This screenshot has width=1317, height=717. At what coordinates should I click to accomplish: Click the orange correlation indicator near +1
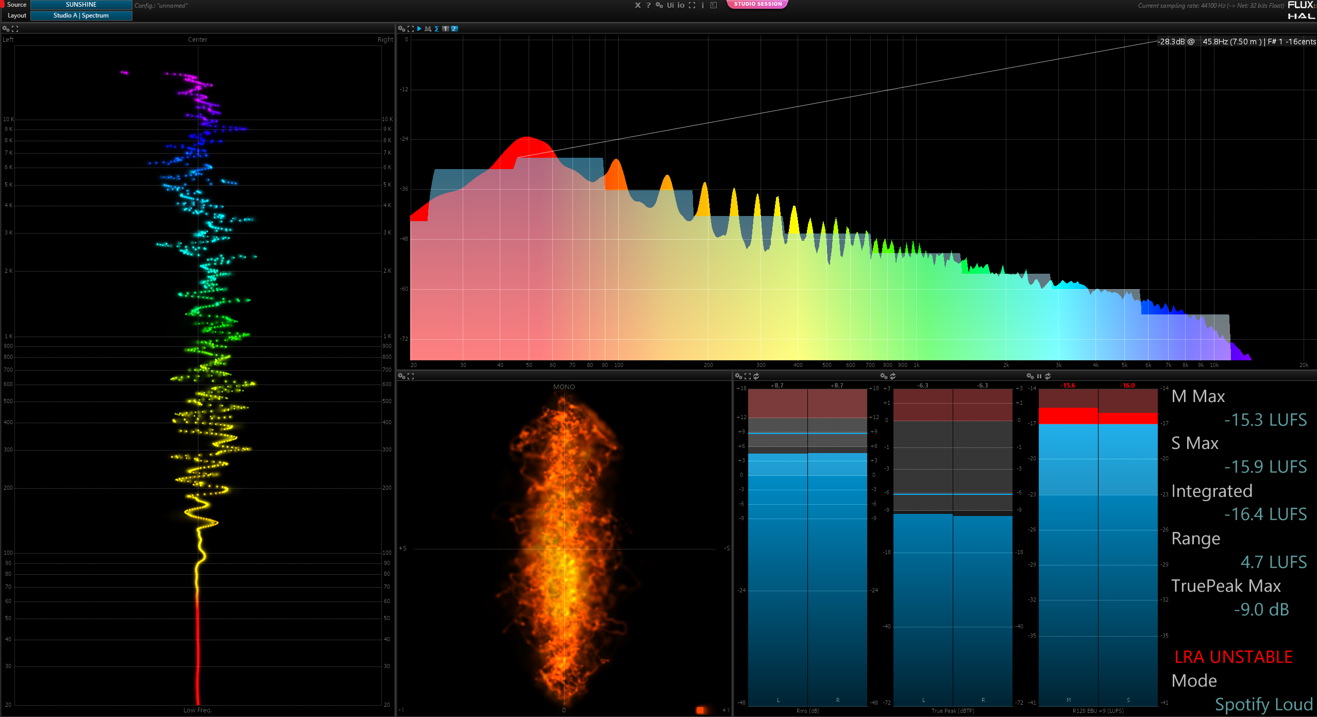pyautogui.click(x=700, y=710)
